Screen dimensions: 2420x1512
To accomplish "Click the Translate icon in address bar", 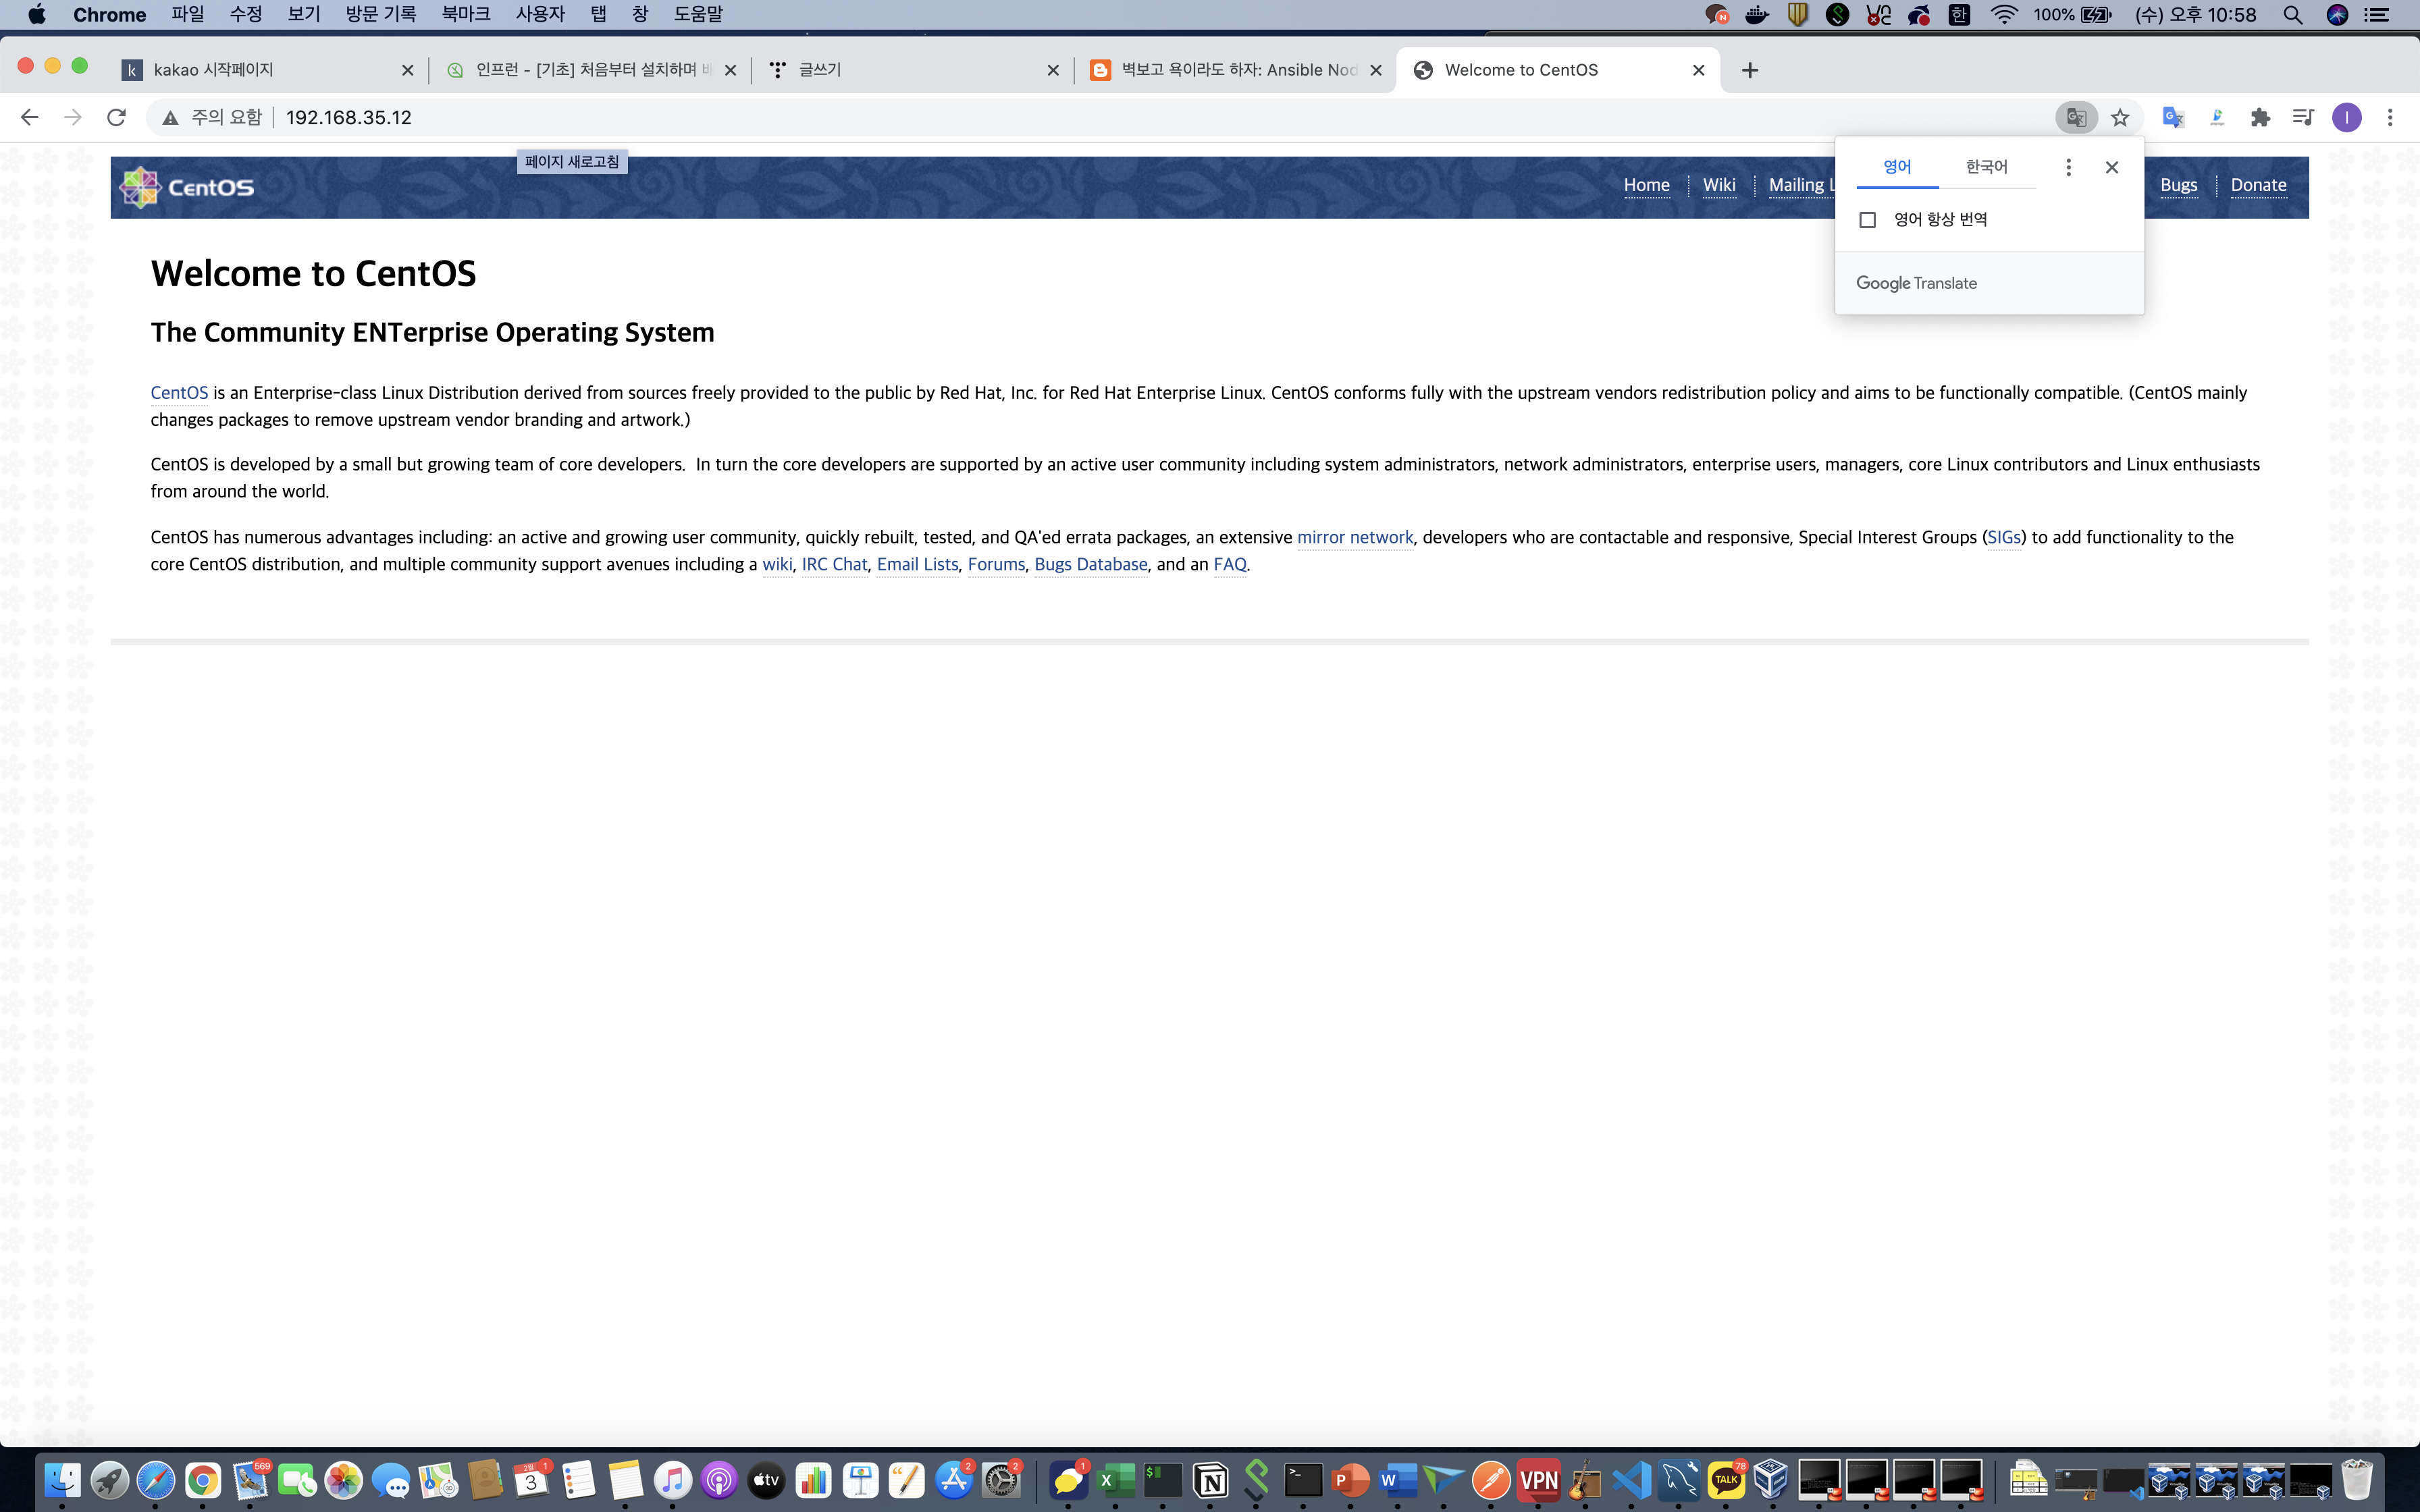I will coord(2076,117).
